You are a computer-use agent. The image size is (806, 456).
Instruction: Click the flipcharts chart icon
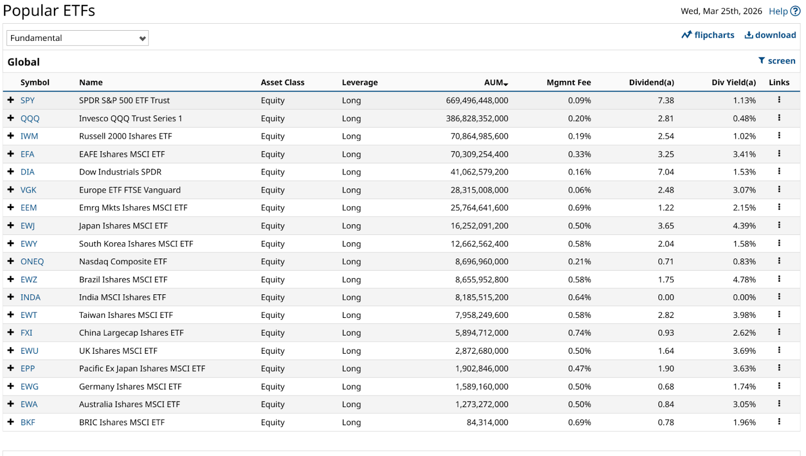[687, 35]
